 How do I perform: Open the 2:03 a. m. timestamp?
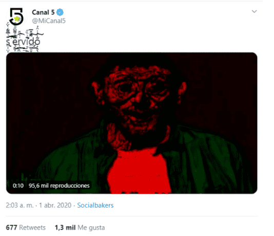point(19,205)
